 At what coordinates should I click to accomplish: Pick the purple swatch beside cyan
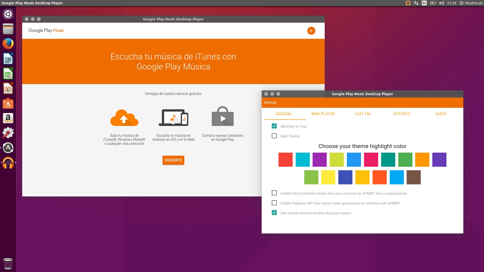click(x=320, y=160)
